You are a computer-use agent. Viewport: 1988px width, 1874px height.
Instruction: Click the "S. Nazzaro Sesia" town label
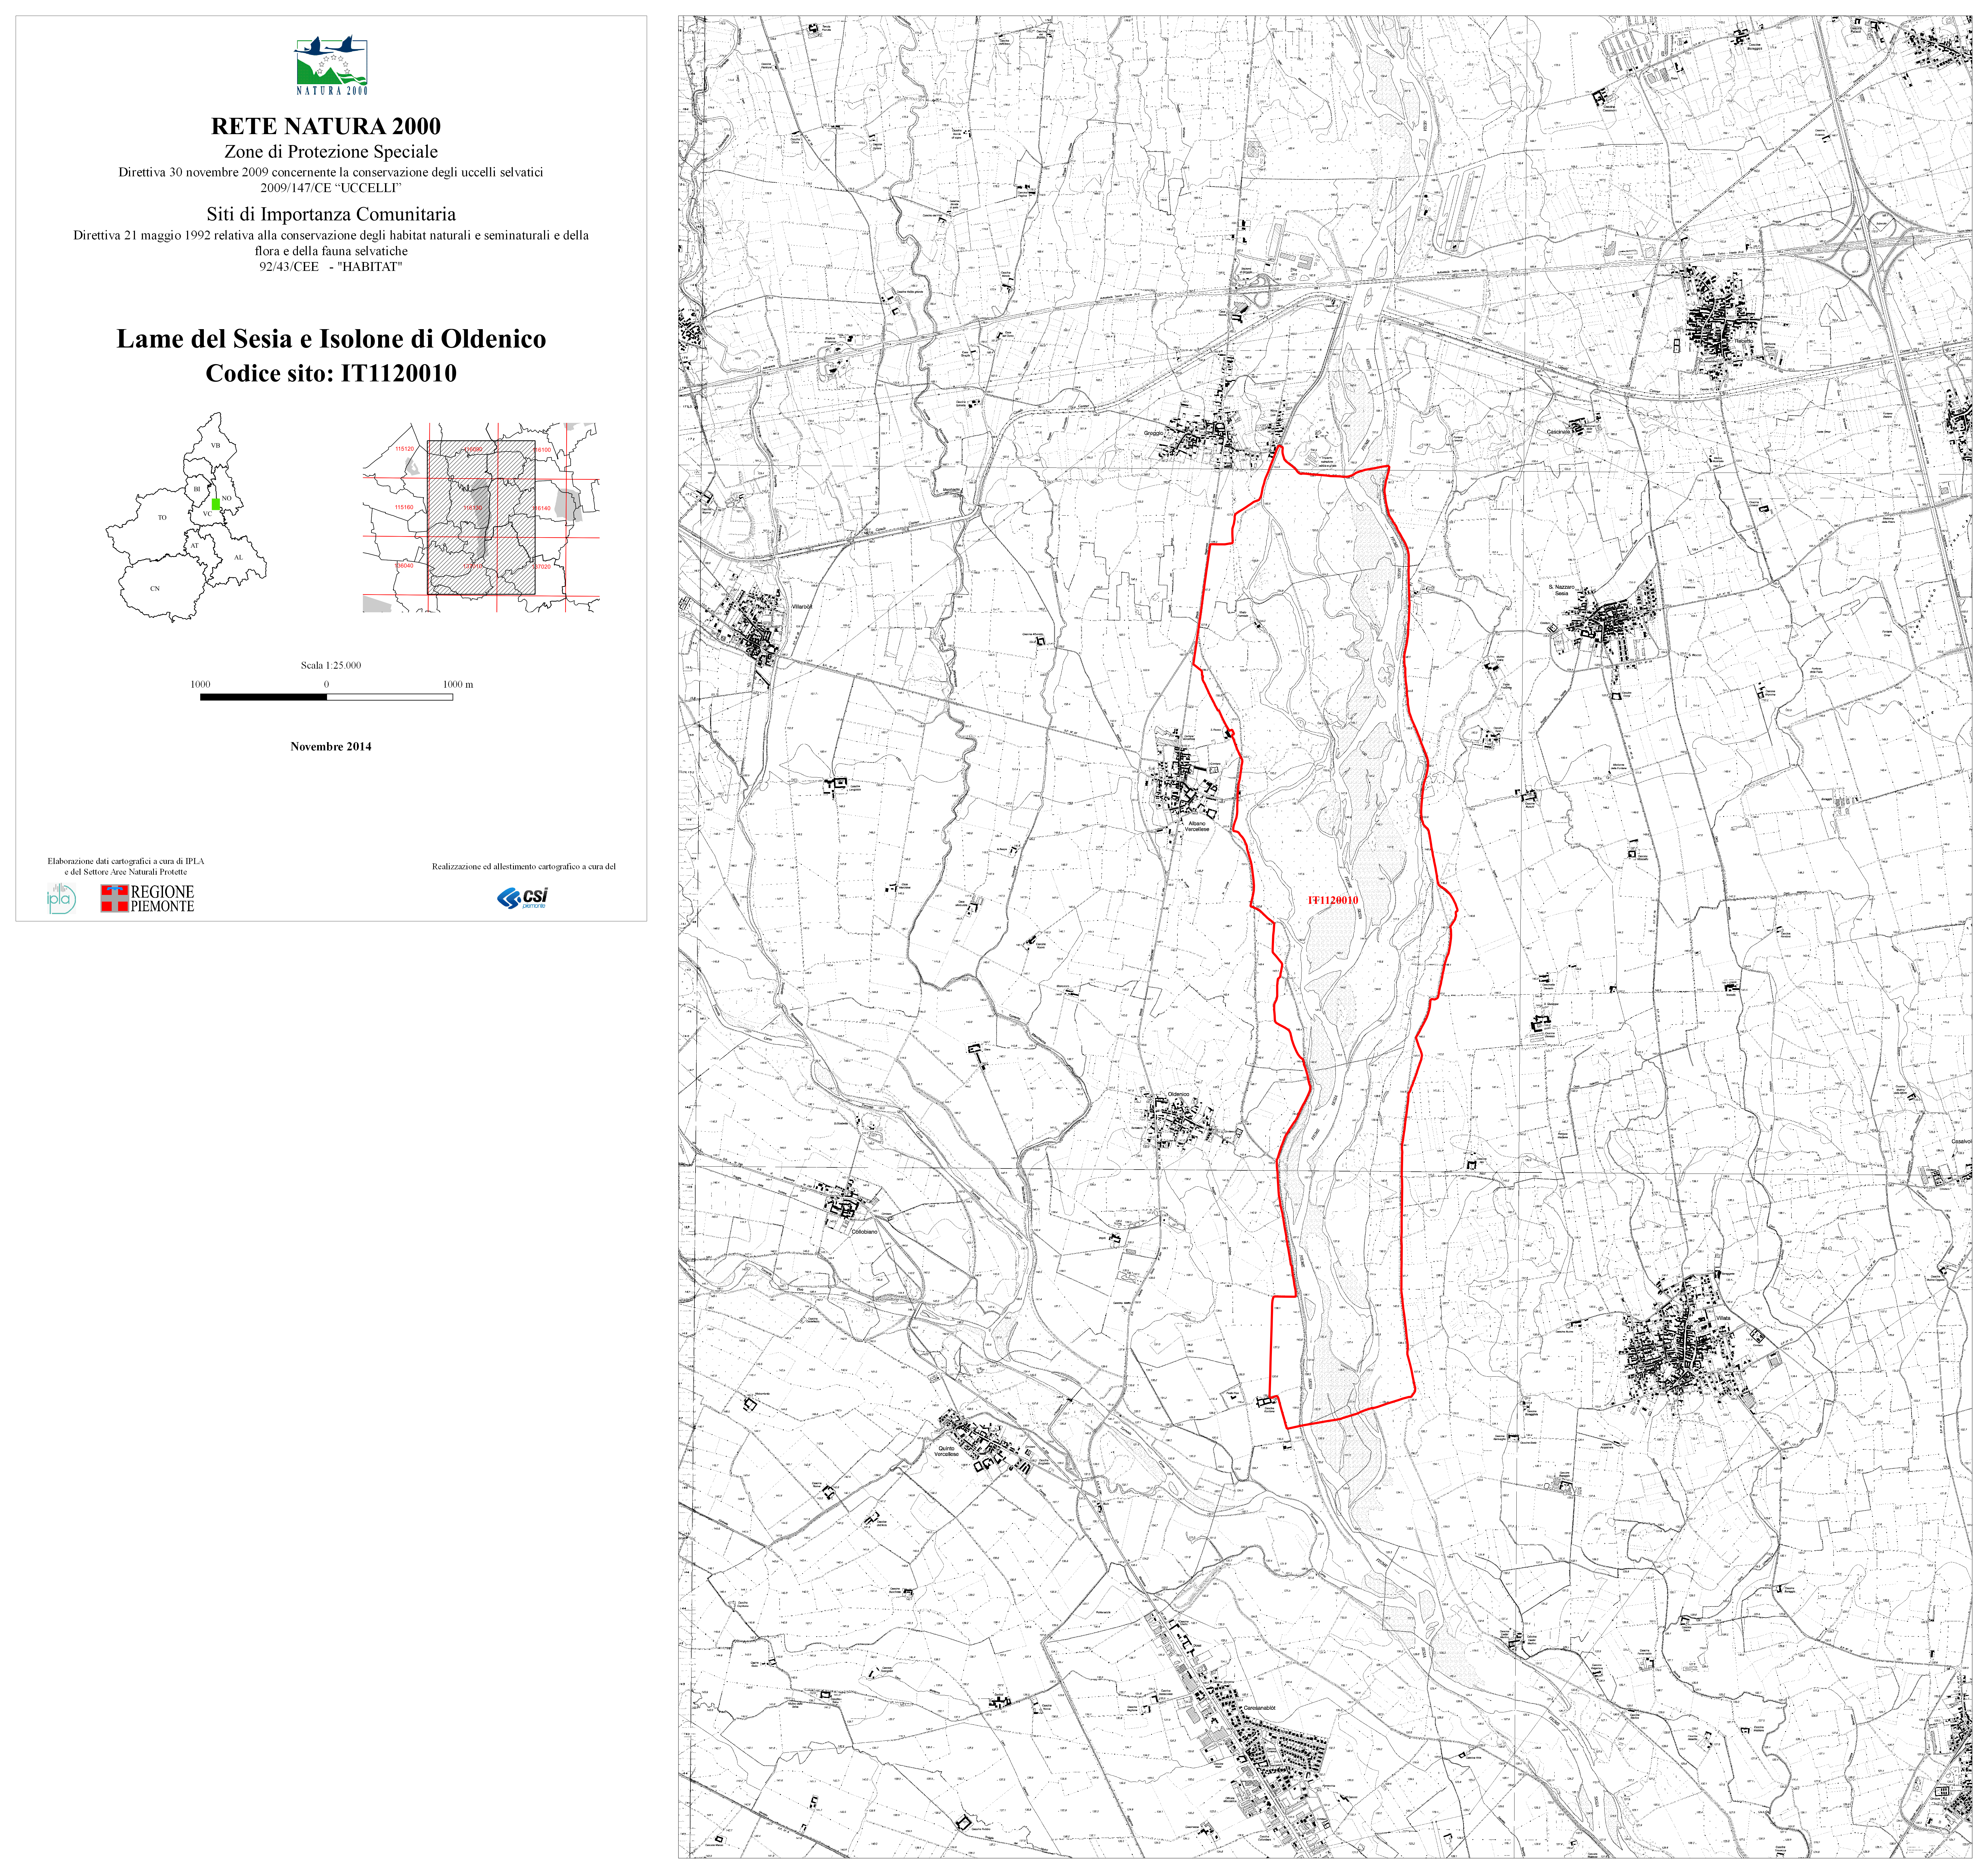[1562, 590]
